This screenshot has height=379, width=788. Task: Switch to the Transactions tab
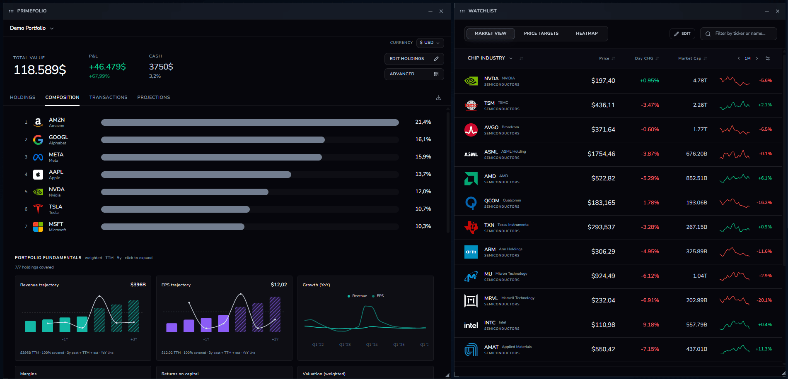tap(109, 98)
